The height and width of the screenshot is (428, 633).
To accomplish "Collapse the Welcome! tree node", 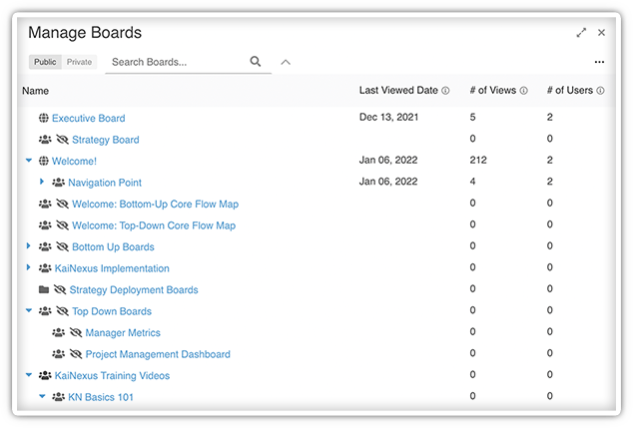I will point(29,161).
